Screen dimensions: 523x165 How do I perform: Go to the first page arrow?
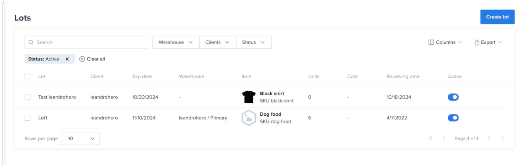click(x=430, y=138)
